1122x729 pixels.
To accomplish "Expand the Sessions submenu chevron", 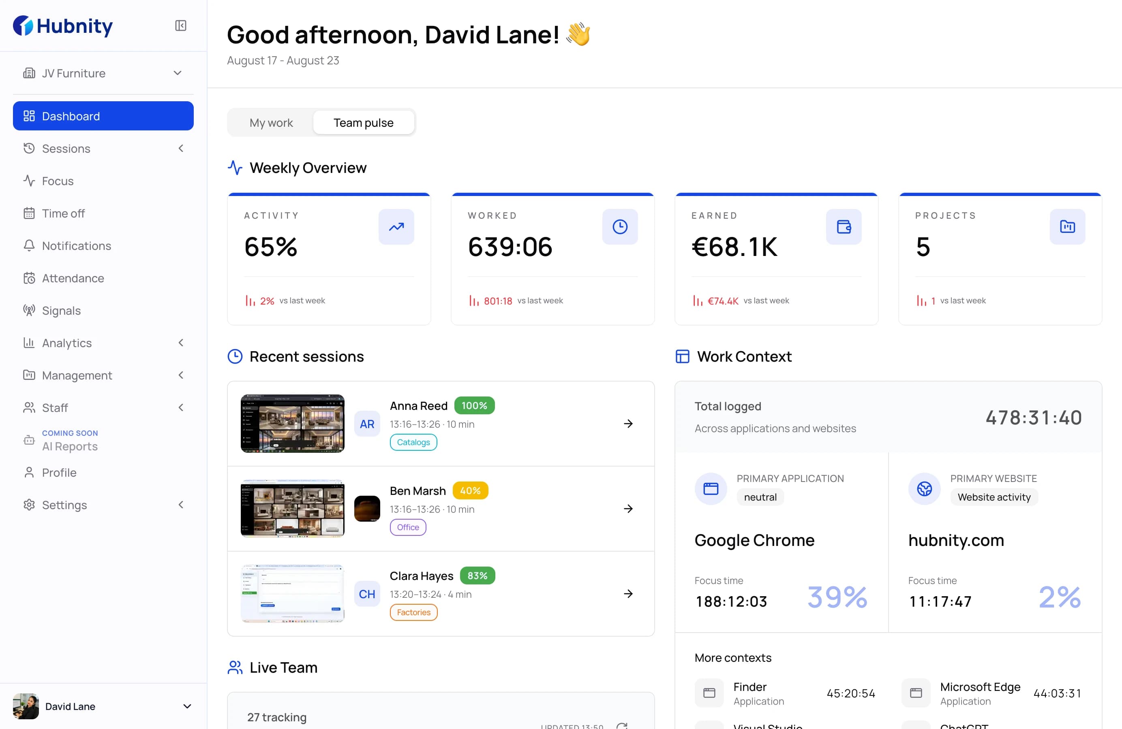I will click(181, 148).
